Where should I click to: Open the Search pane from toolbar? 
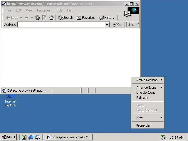click(66, 18)
